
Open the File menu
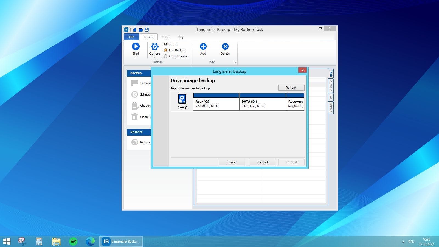131,37
